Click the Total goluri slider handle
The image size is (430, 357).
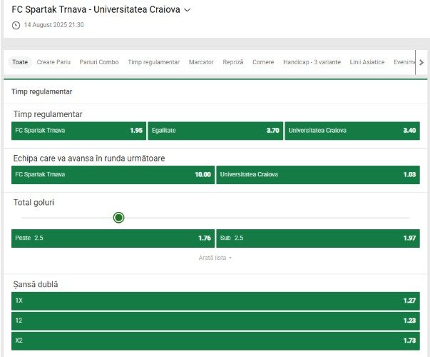coord(119,218)
